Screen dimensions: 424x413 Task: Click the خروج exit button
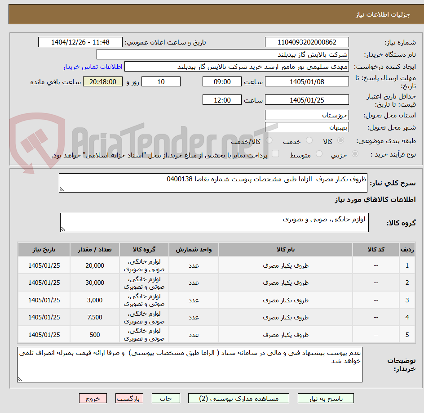pyautogui.click(x=93, y=398)
